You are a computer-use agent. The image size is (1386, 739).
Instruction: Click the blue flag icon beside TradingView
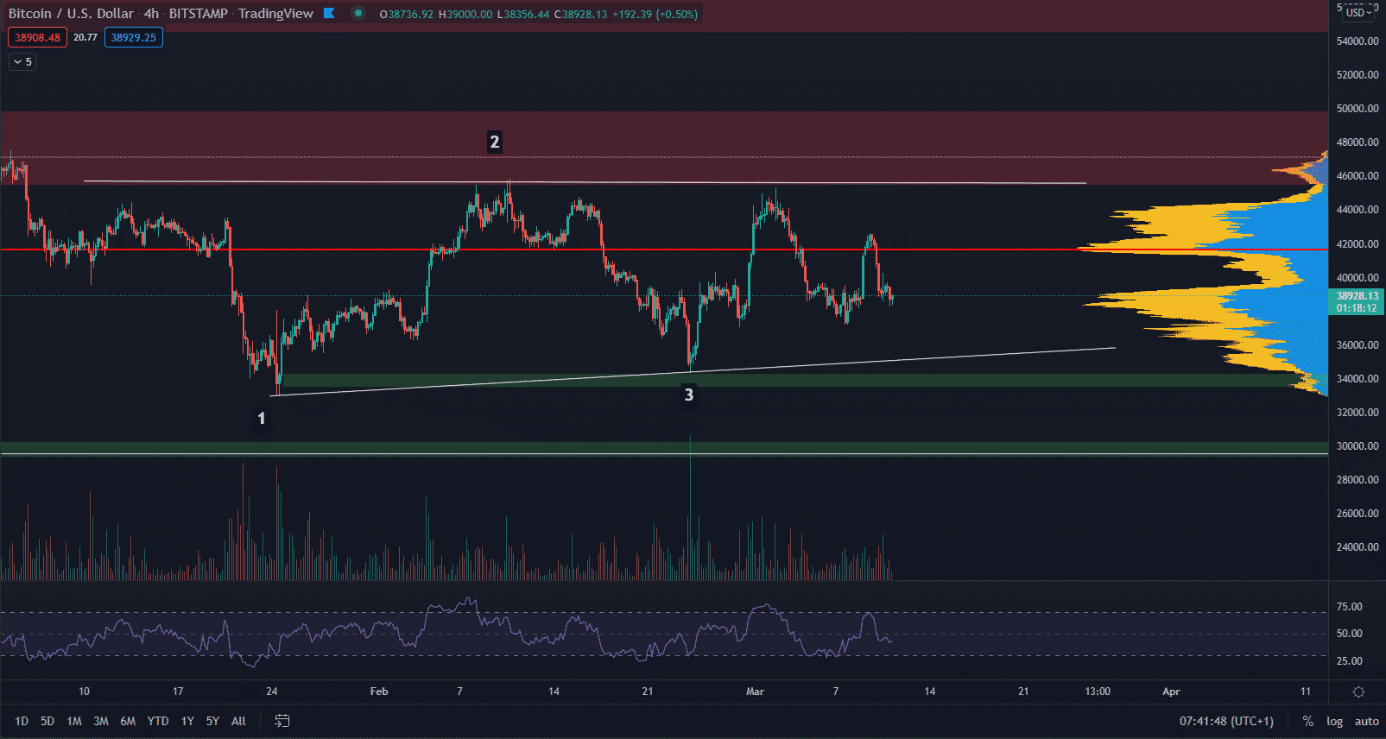(x=329, y=13)
